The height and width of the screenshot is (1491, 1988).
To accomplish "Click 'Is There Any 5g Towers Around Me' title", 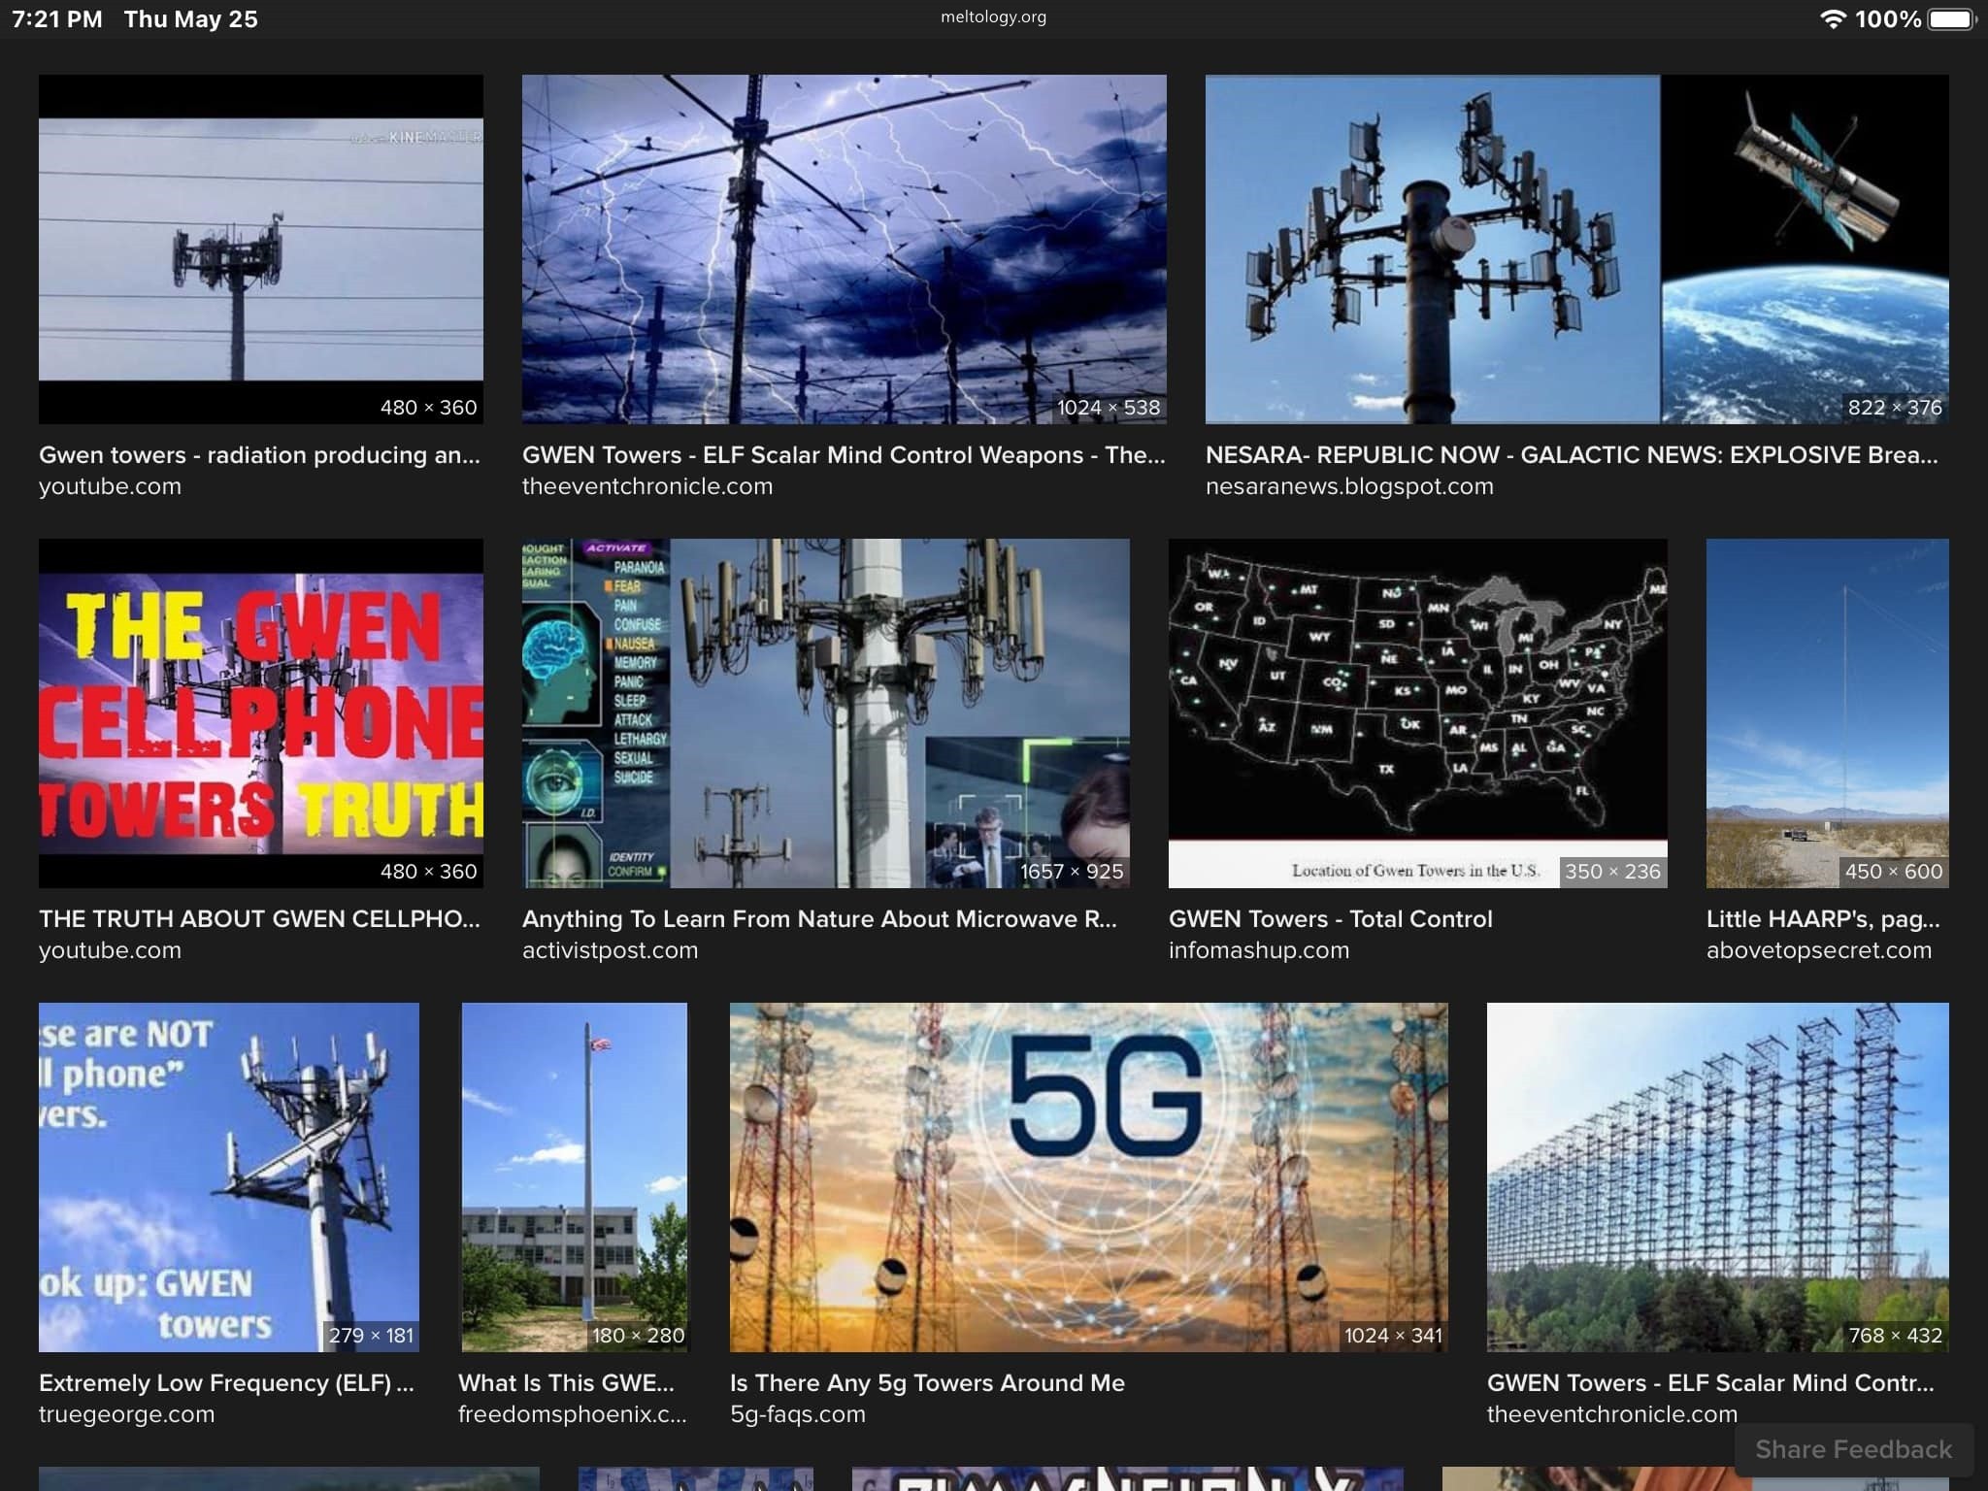I will 927,1383.
